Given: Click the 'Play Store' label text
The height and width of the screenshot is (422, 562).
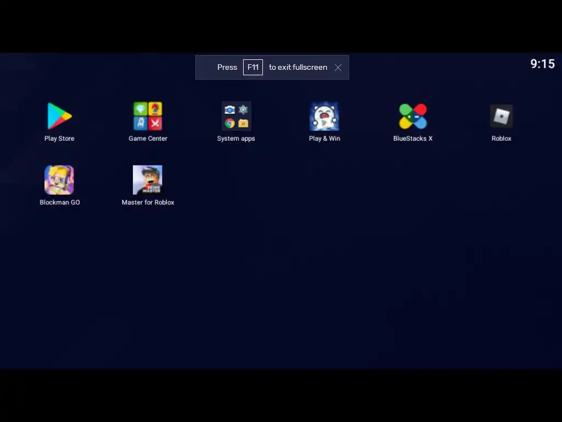Looking at the screenshot, I should coord(59,138).
